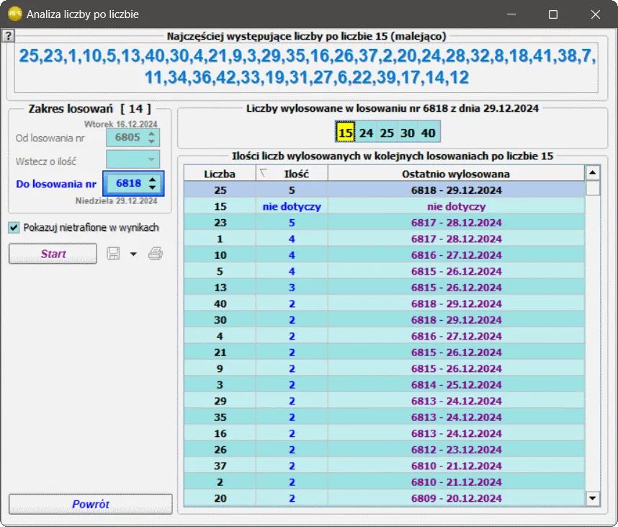Toggle 'Pokazuj nietrafione w wynikach' checkbox
This screenshot has height=527, width=618.
(x=14, y=228)
